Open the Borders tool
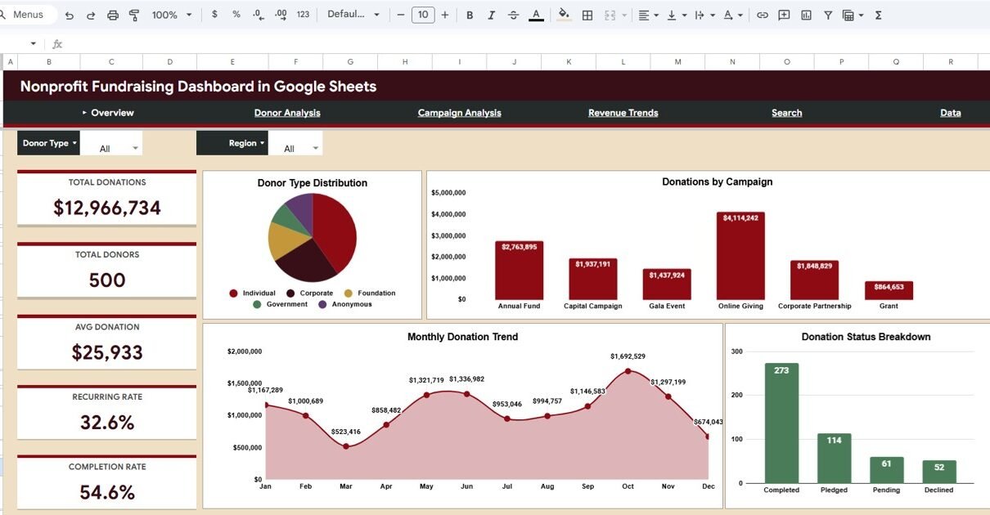The height and width of the screenshot is (515, 990). coord(587,16)
